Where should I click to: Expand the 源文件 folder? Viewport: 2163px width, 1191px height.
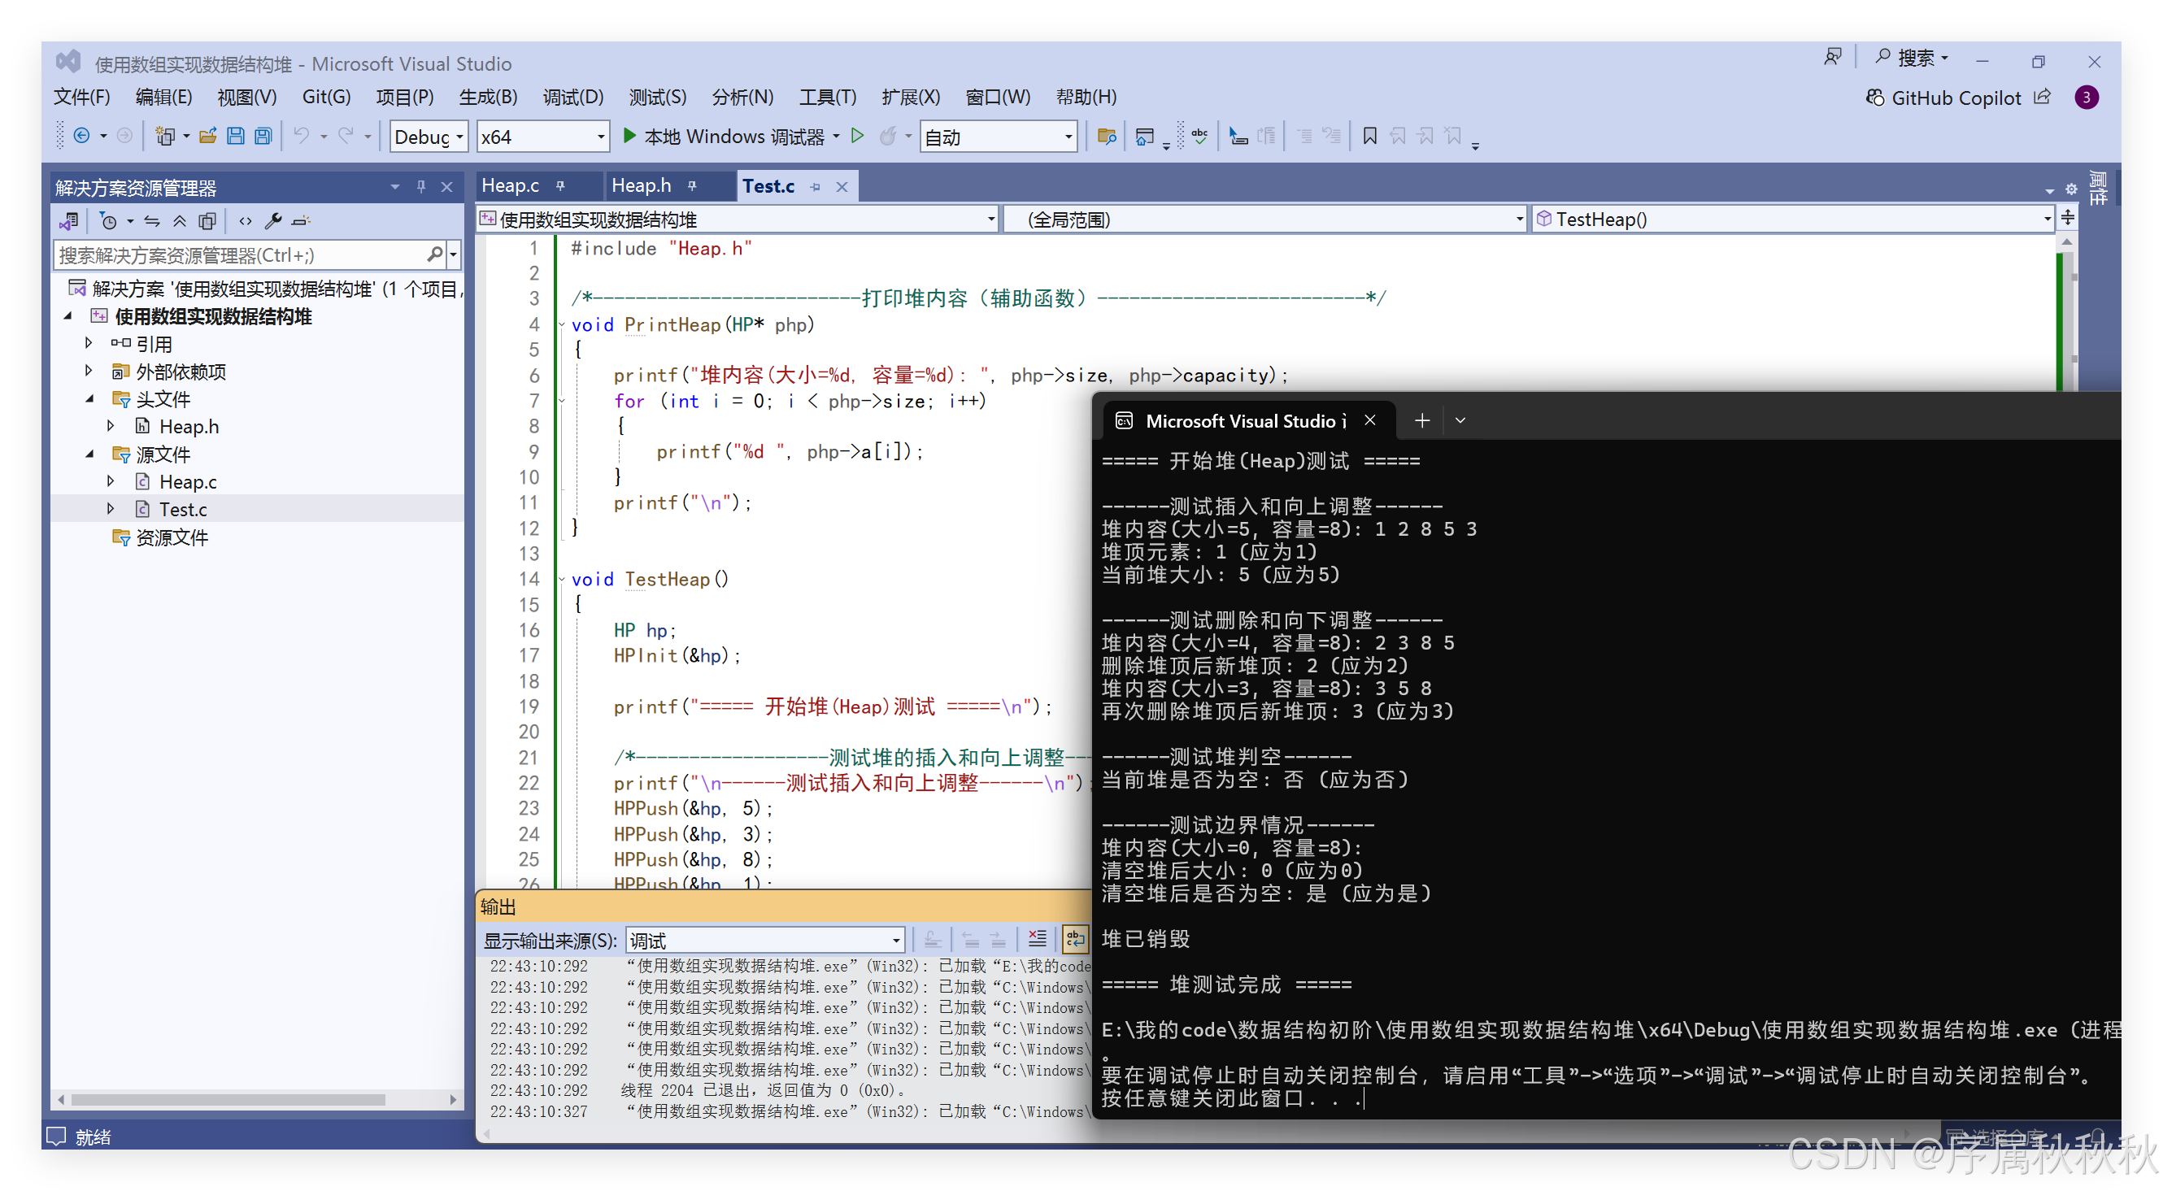(x=91, y=454)
